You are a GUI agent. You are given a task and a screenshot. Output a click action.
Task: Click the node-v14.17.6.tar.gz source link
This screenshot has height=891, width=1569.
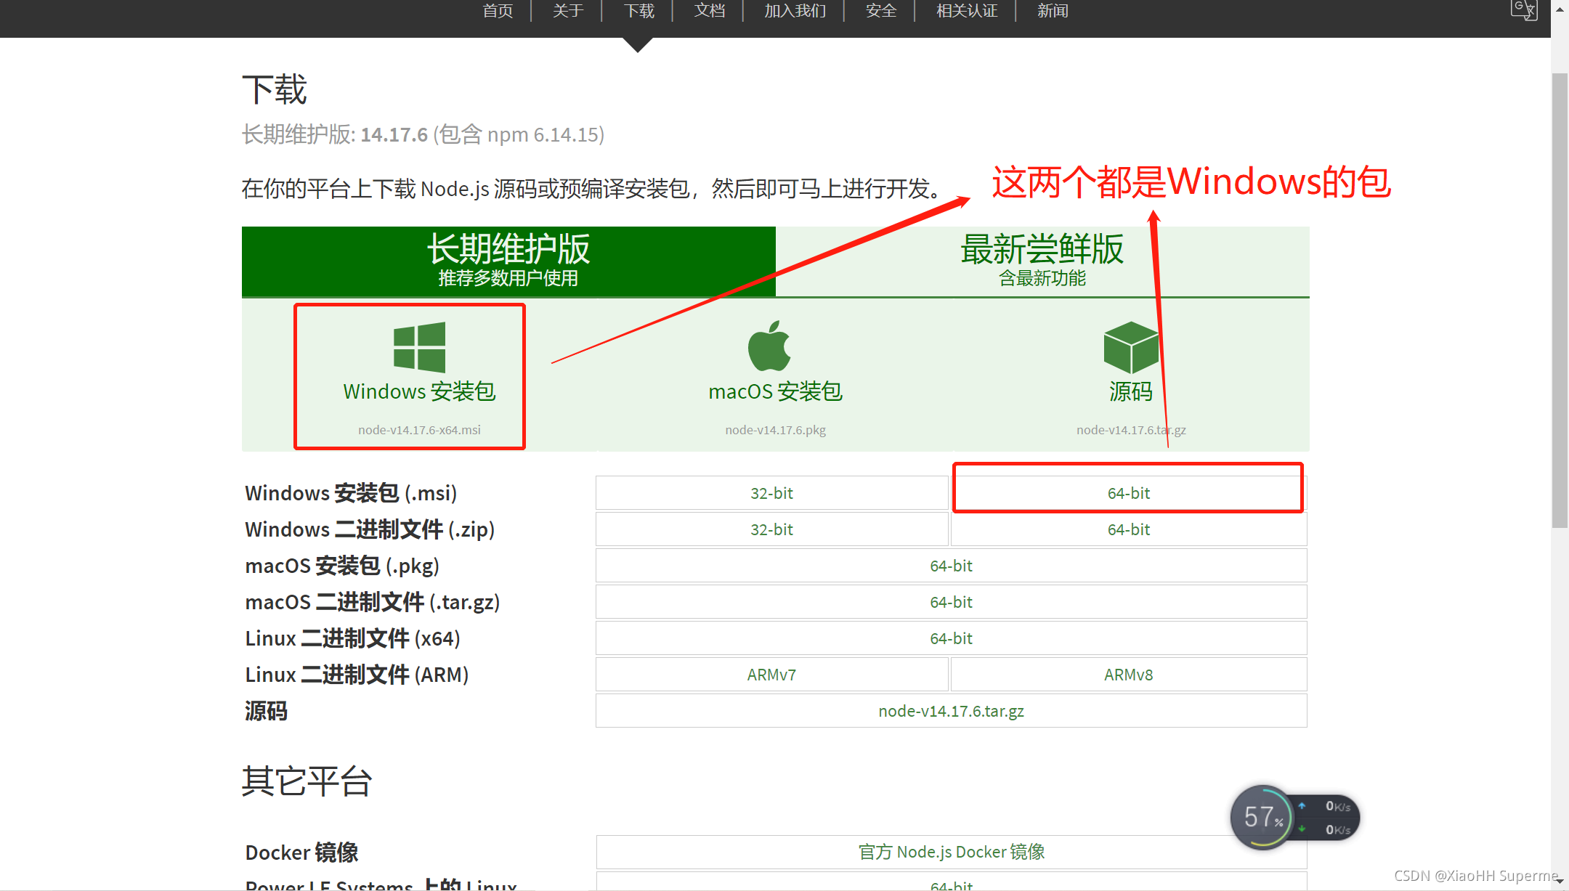pyautogui.click(x=951, y=711)
